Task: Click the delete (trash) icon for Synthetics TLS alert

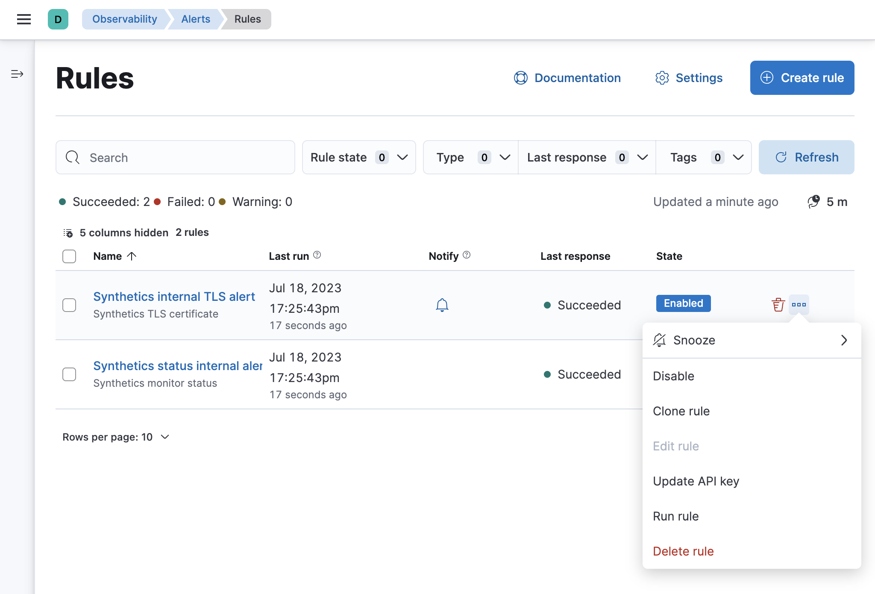Action: 778,304
